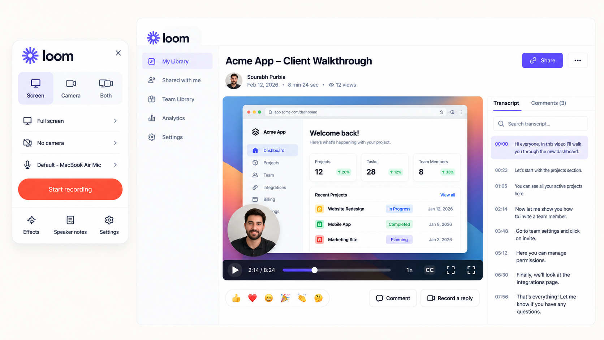The image size is (604, 340).
Task: Open Shared with me in sidebar
Action: [177, 80]
